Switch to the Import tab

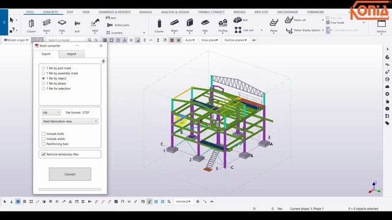coord(72,54)
